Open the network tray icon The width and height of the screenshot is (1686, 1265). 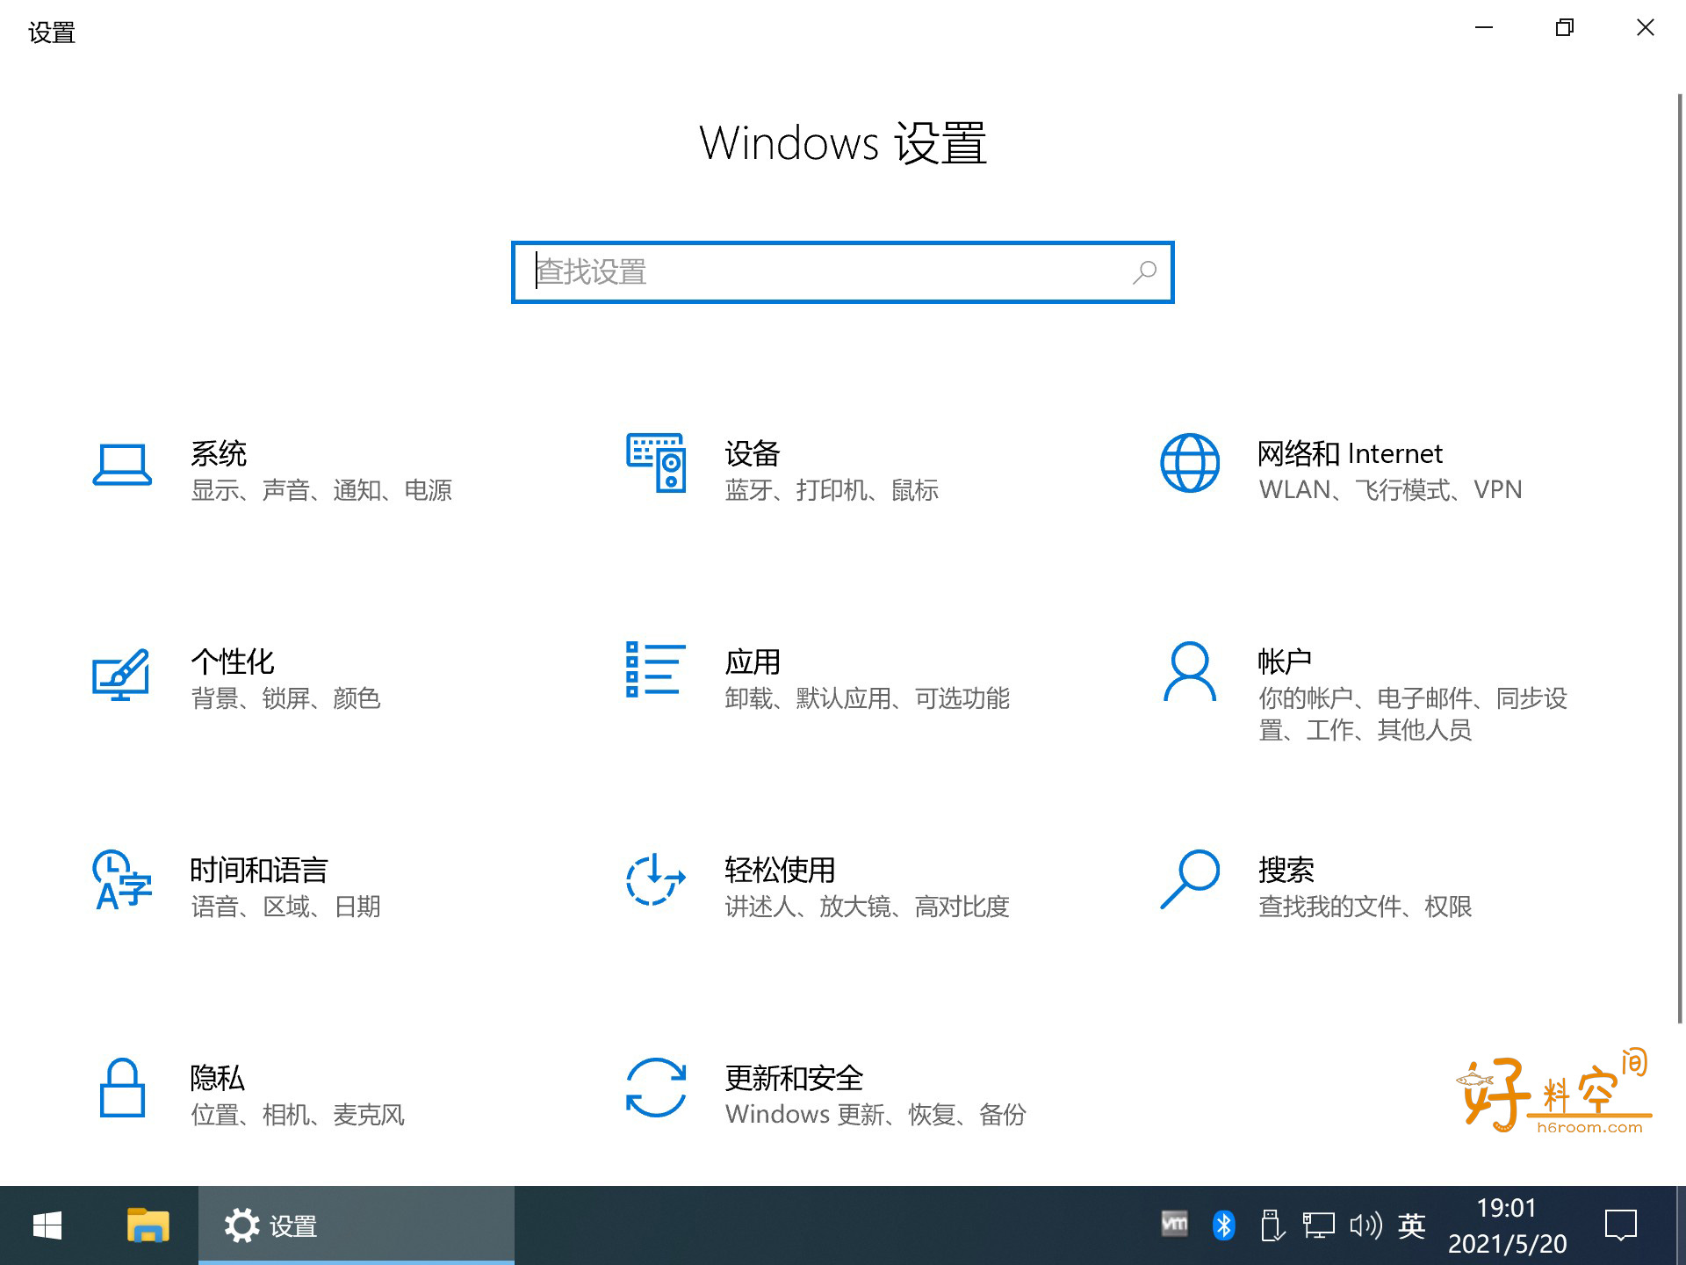pos(1318,1225)
